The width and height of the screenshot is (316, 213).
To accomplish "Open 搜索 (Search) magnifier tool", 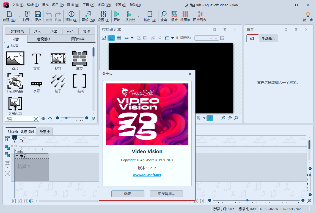I will (x=164, y=16).
